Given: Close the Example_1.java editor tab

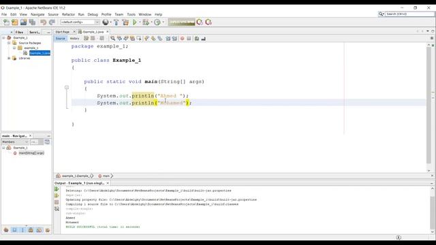Looking at the screenshot, I should pyautogui.click(x=108, y=32).
